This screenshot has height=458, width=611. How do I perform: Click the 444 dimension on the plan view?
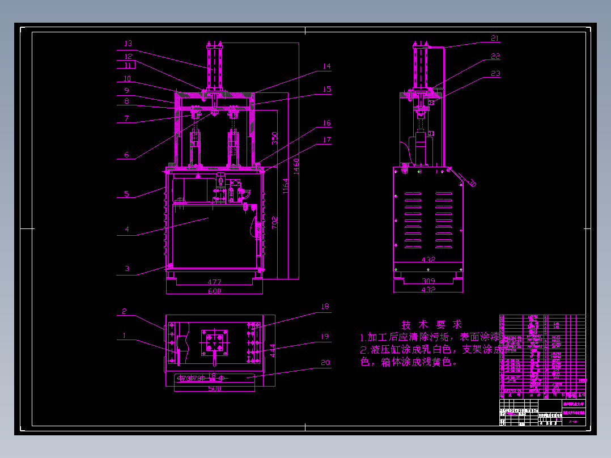[x=273, y=351]
